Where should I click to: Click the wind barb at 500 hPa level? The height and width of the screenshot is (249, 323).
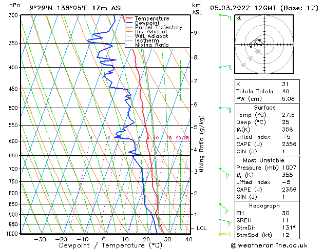[225, 110]
